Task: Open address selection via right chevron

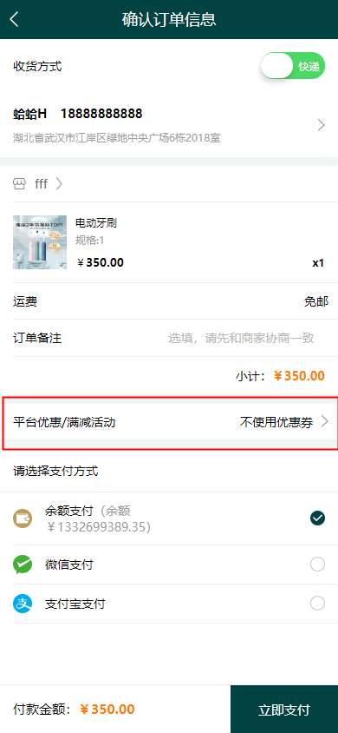Action: pos(322,125)
